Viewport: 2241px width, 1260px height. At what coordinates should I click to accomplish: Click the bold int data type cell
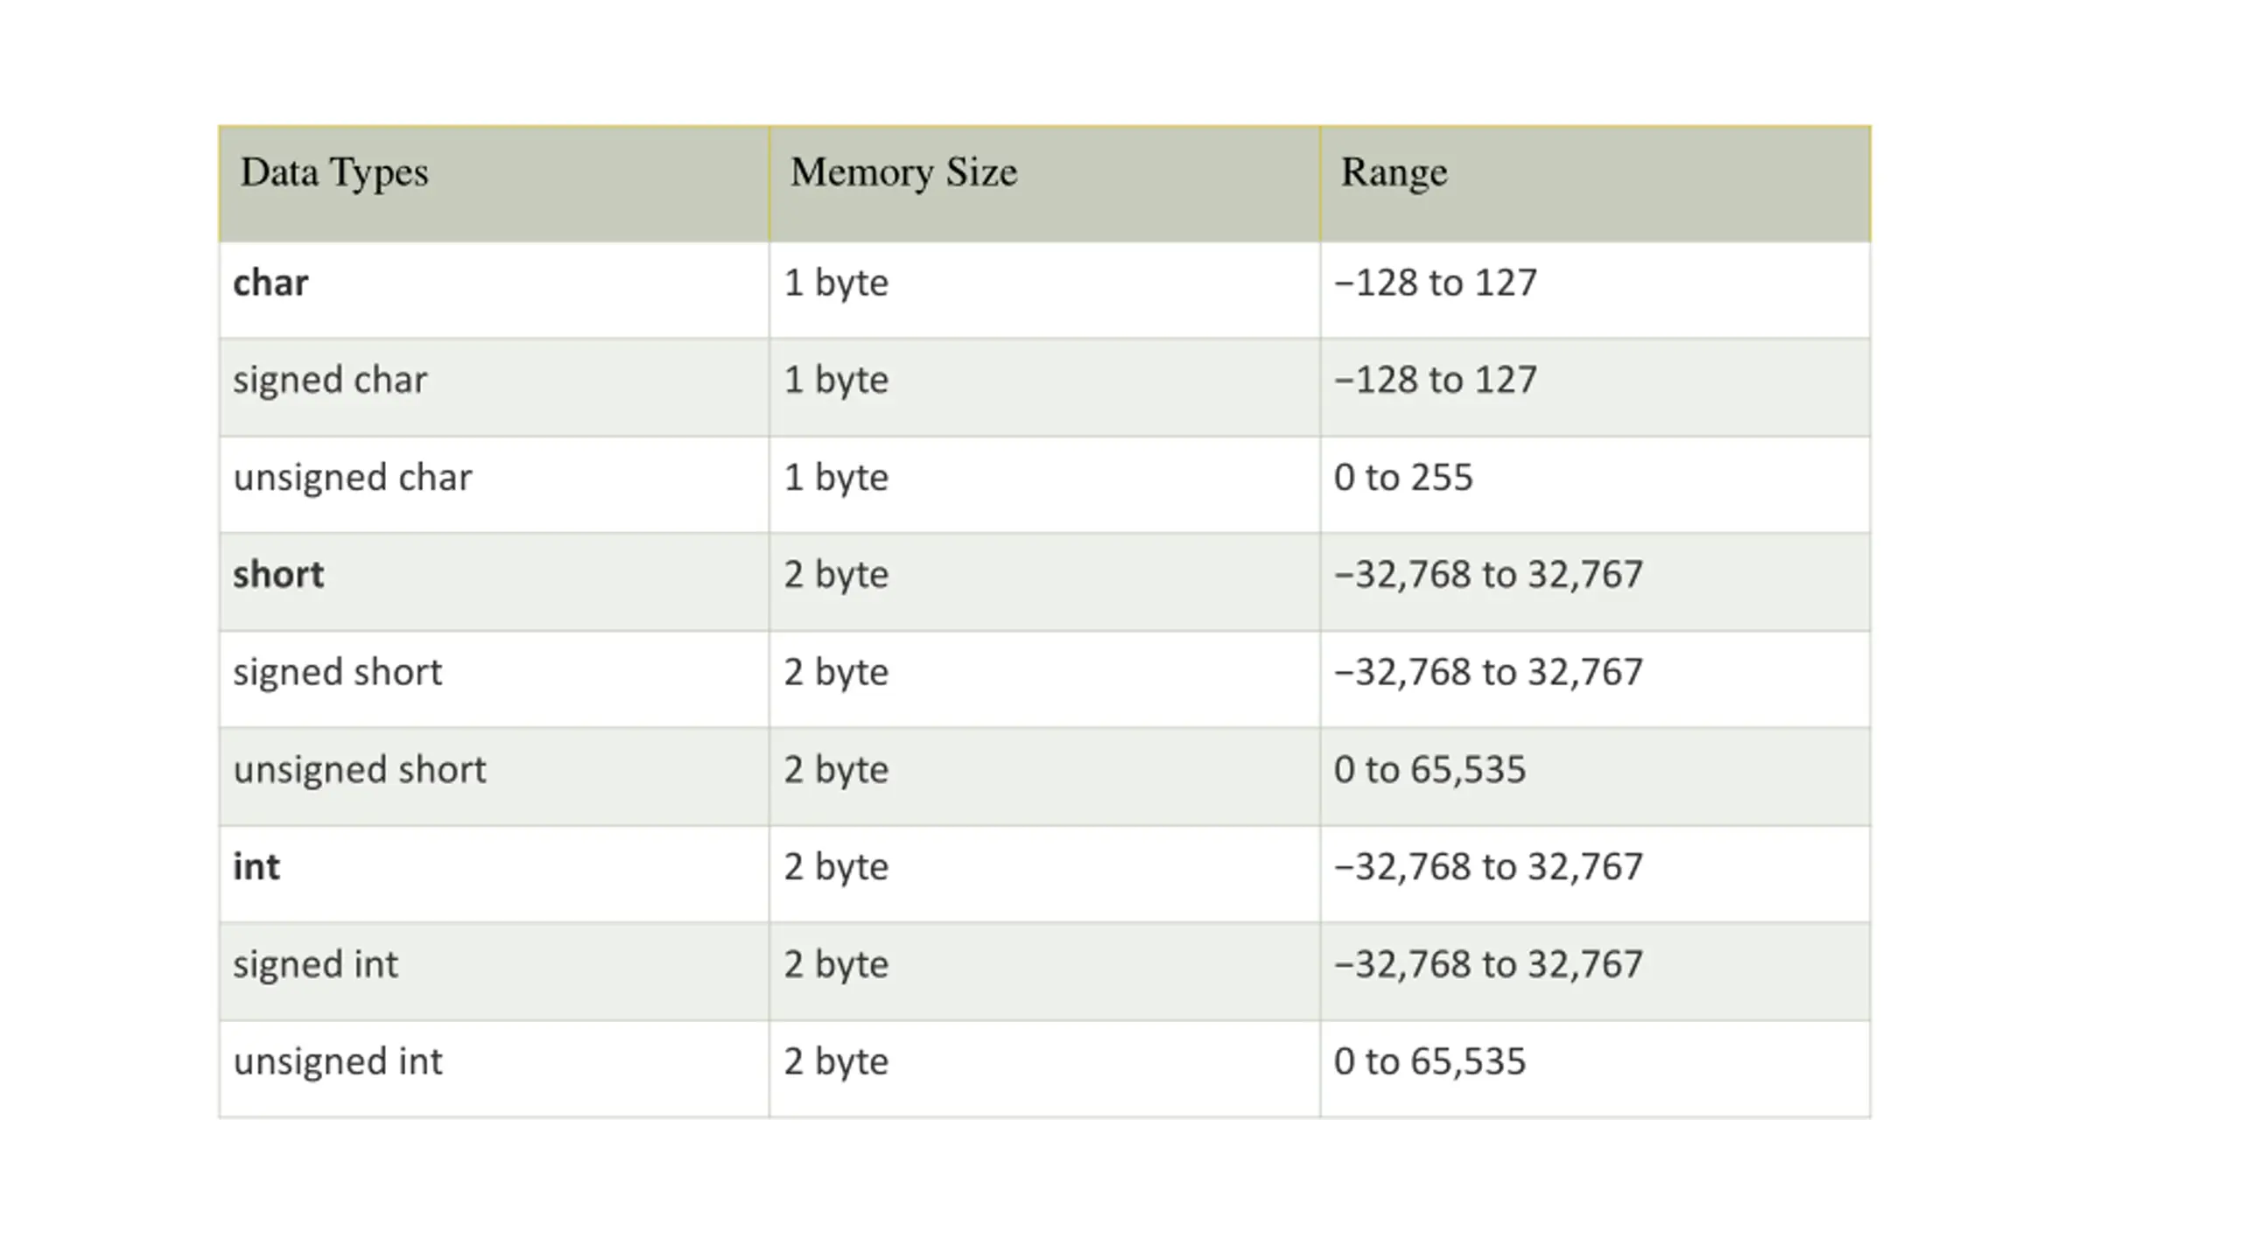pyautogui.click(x=494, y=873)
